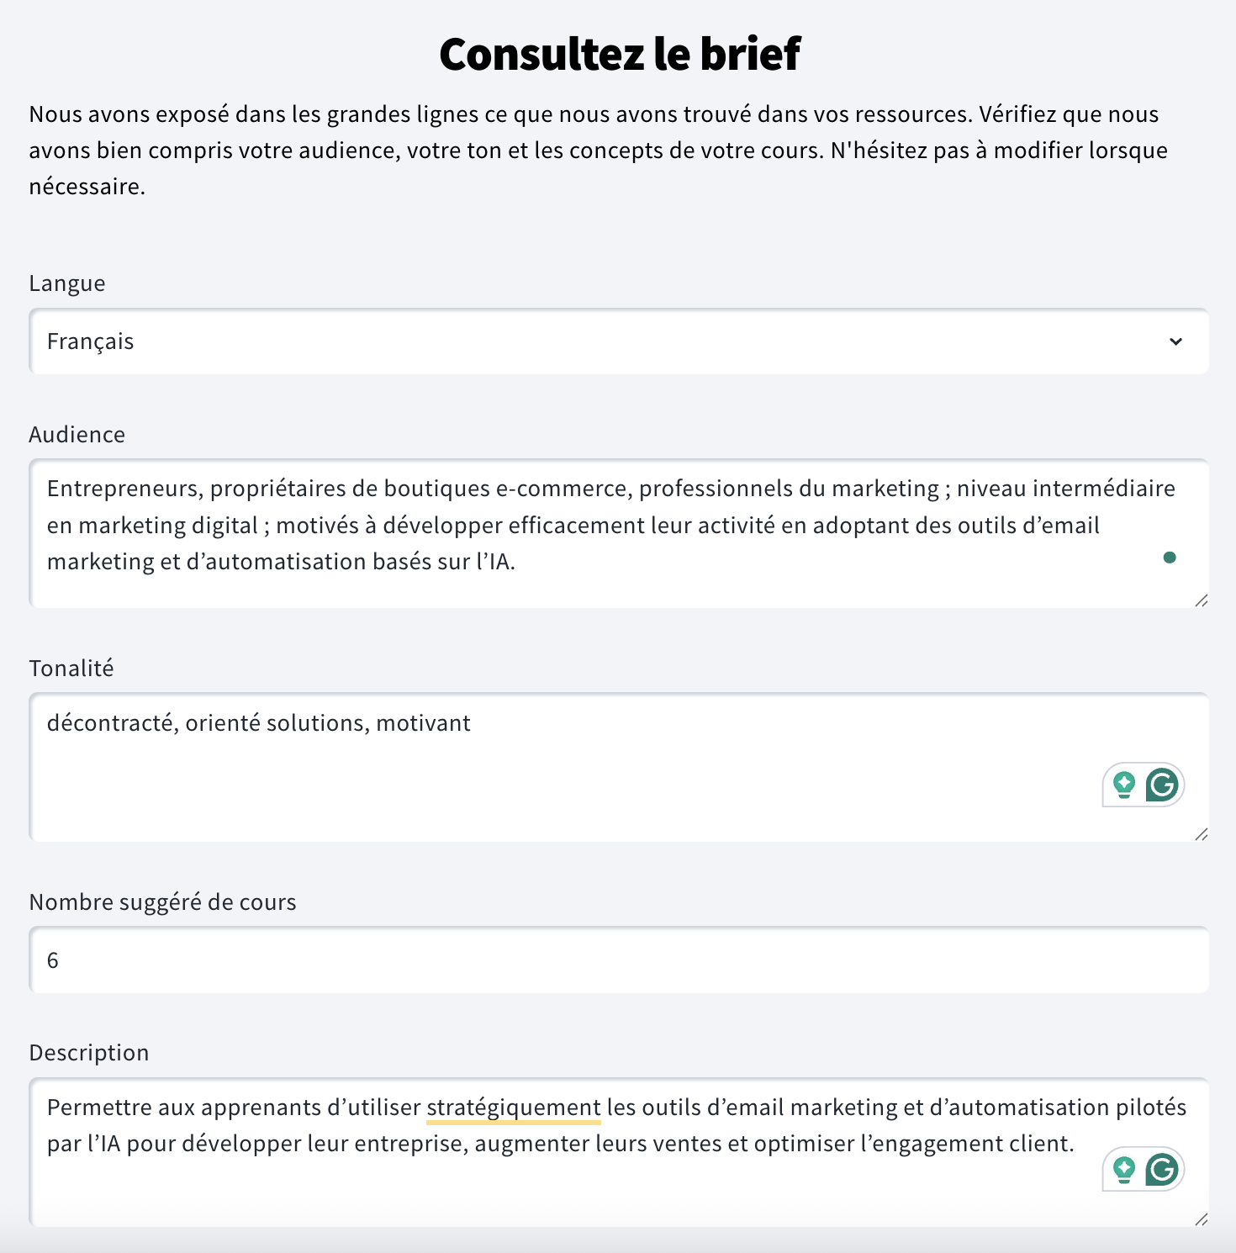Image resolution: width=1236 pixels, height=1253 pixels.
Task: Expand the language selector showing Français
Action: click(x=618, y=341)
